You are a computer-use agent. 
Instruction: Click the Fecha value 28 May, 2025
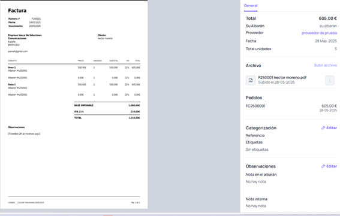[x=326, y=41]
